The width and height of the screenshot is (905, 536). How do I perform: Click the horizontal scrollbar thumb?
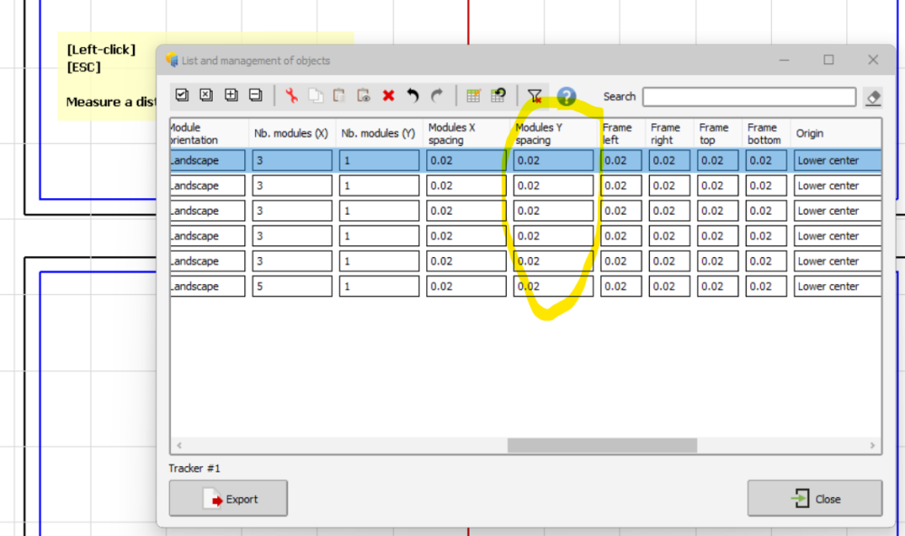[602, 445]
